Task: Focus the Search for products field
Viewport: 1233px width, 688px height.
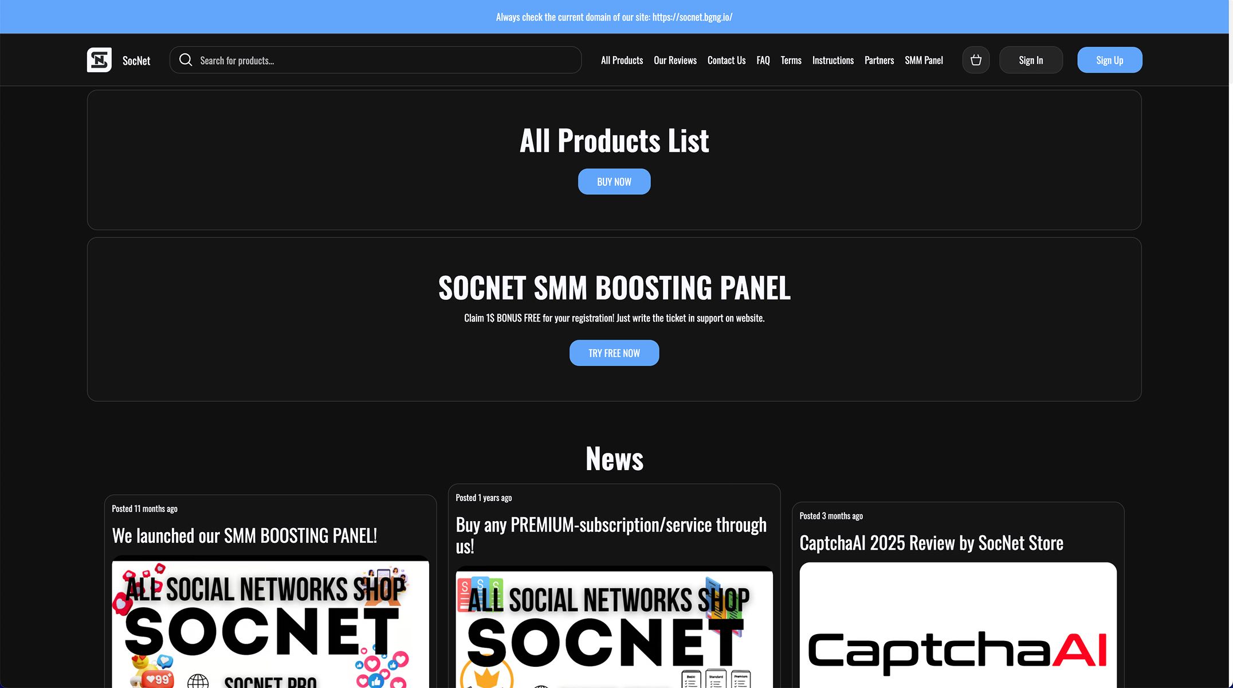Action: point(375,60)
